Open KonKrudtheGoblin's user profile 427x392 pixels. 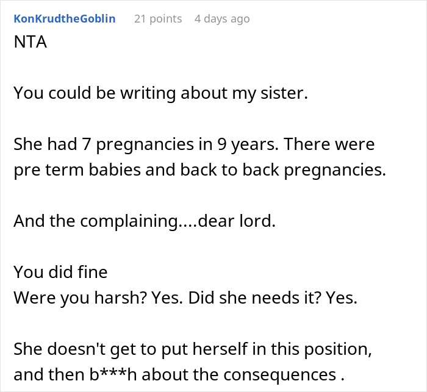click(65, 19)
